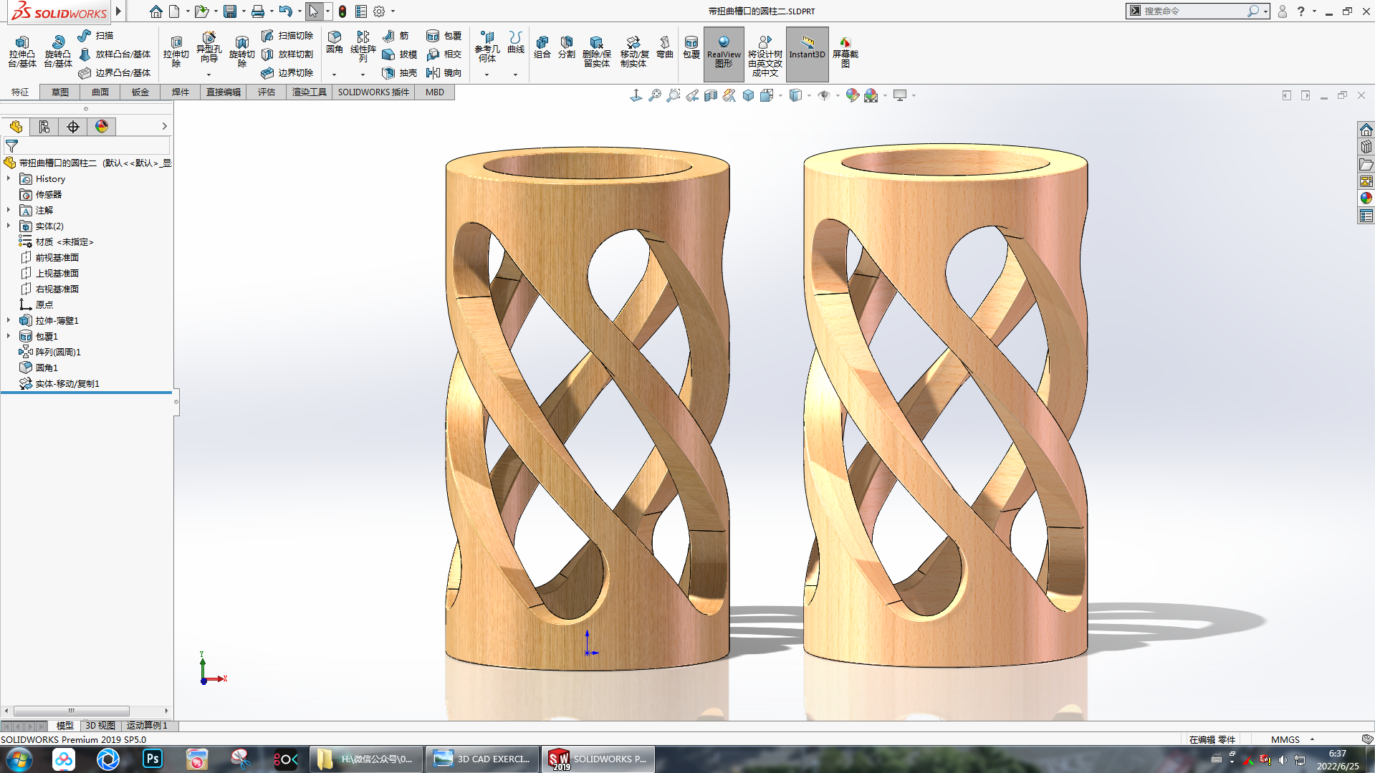1375x773 pixels.
Task: Toggle RealView Graphics (RealView 图形)
Action: click(x=724, y=53)
